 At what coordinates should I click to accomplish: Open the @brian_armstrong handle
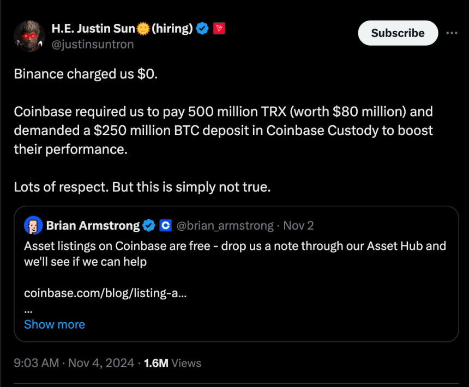225,225
